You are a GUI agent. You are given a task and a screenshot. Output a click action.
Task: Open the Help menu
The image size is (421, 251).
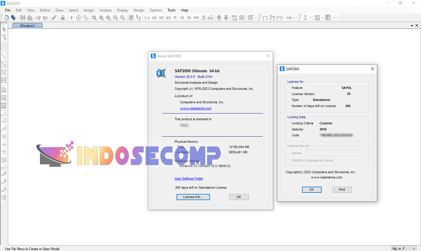point(184,10)
